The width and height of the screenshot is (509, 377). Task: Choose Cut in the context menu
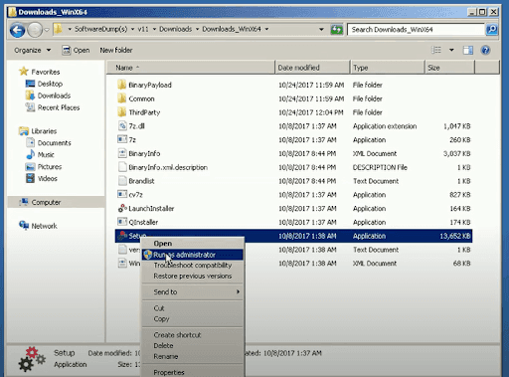(x=193, y=308)
